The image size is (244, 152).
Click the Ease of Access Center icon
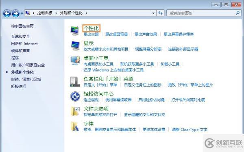coord(75,96)
